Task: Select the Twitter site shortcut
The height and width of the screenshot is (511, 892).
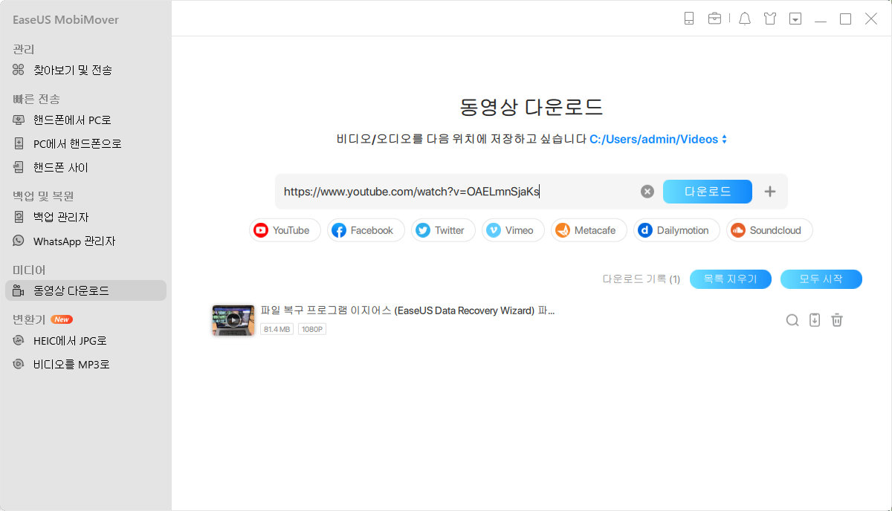Action: click(x=443, y=230)
